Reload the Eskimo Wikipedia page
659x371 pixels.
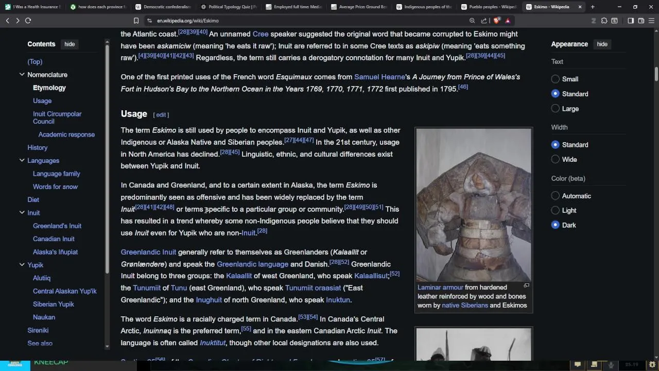tap(28, 21)
